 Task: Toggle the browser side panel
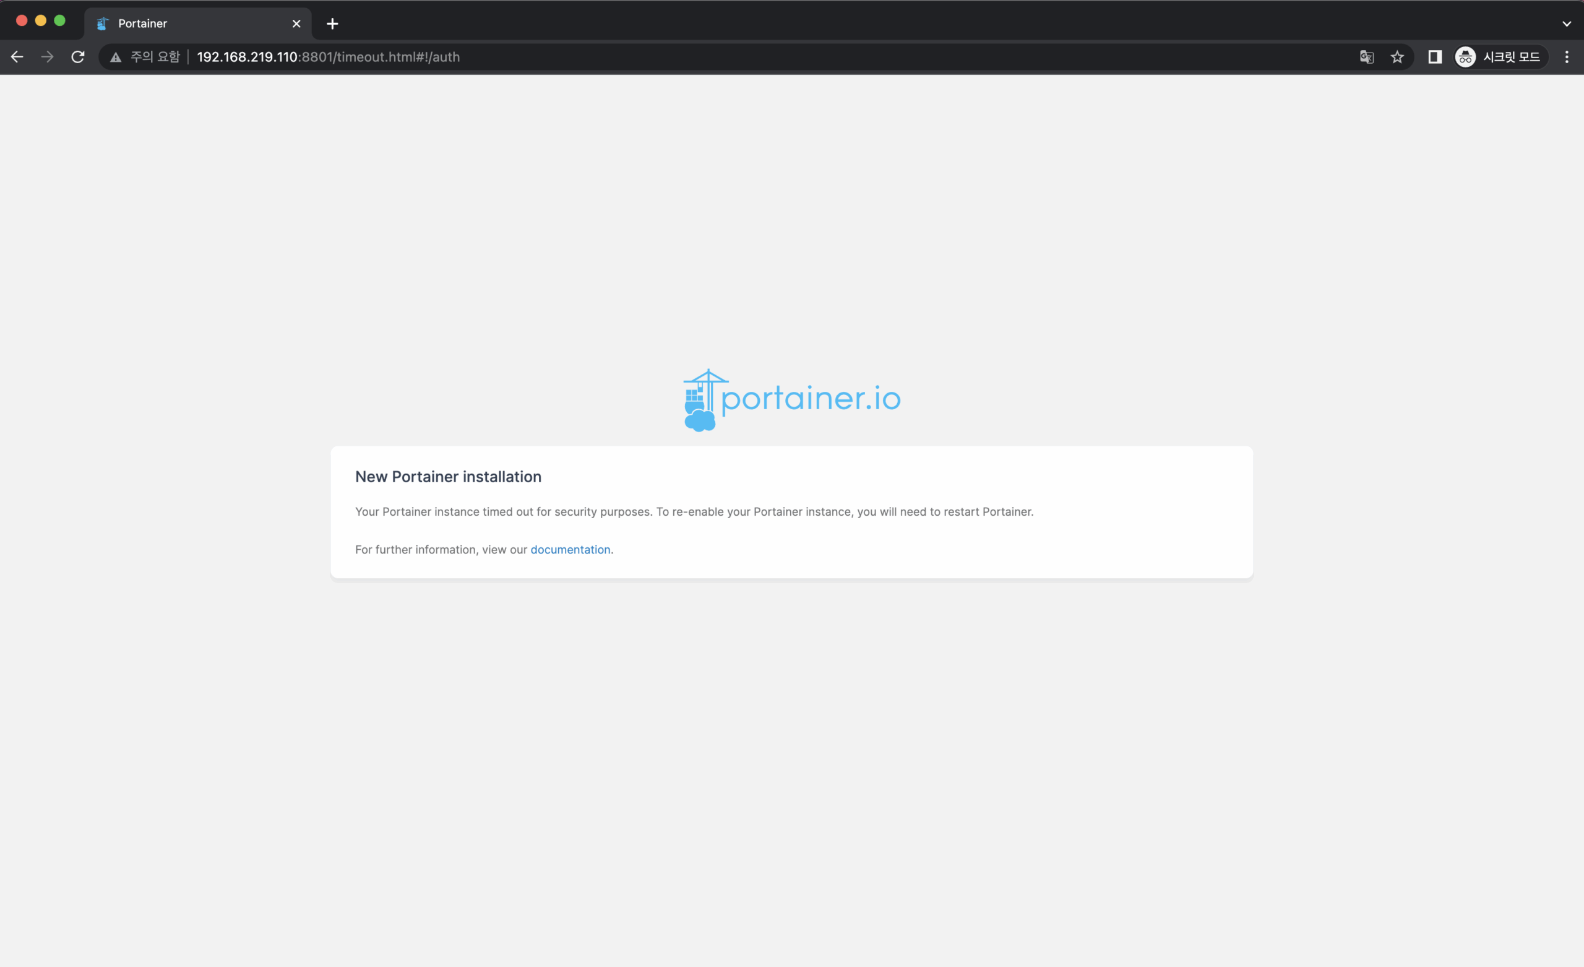pos(1435,56)
